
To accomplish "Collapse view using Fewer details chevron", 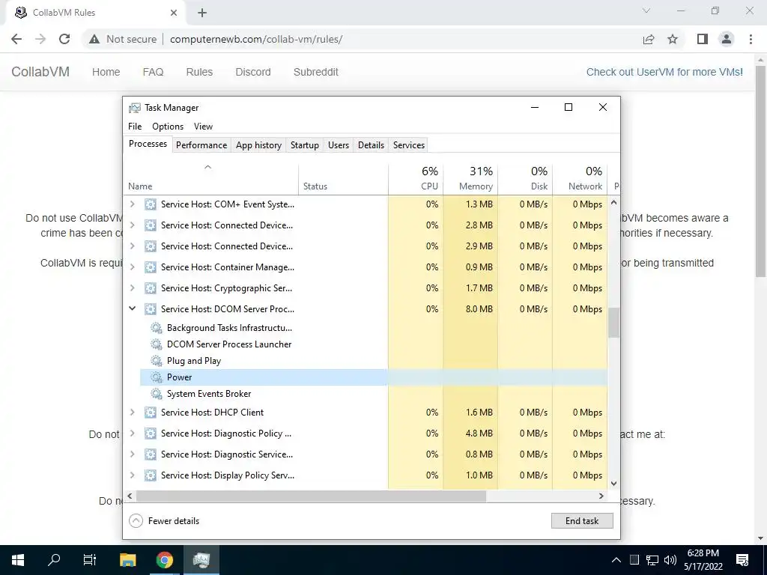I will (x=136, y=521).
